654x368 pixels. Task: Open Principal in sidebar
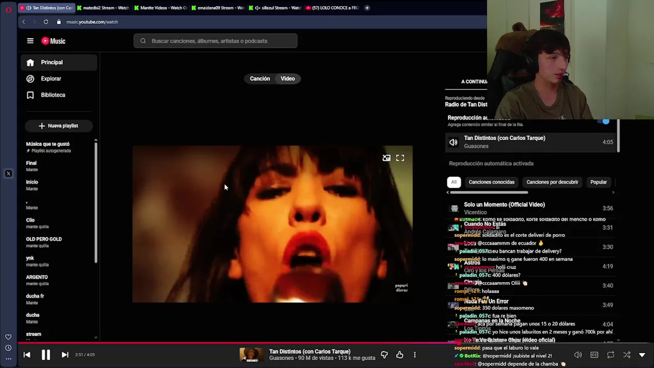59,62
